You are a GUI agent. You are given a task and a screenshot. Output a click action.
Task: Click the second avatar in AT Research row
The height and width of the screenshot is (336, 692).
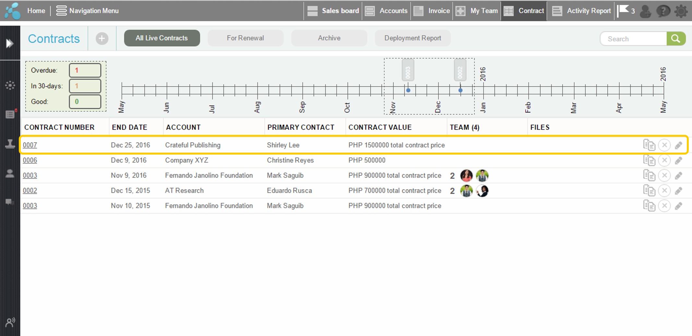pyautogui.click(x=482, y=191)
